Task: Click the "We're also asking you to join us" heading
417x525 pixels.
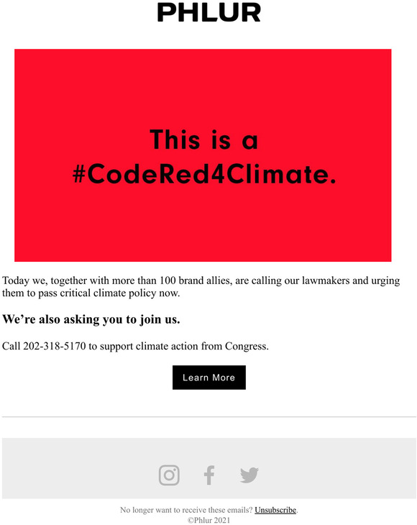Action: pyautogui.click(x=91, y=319)
